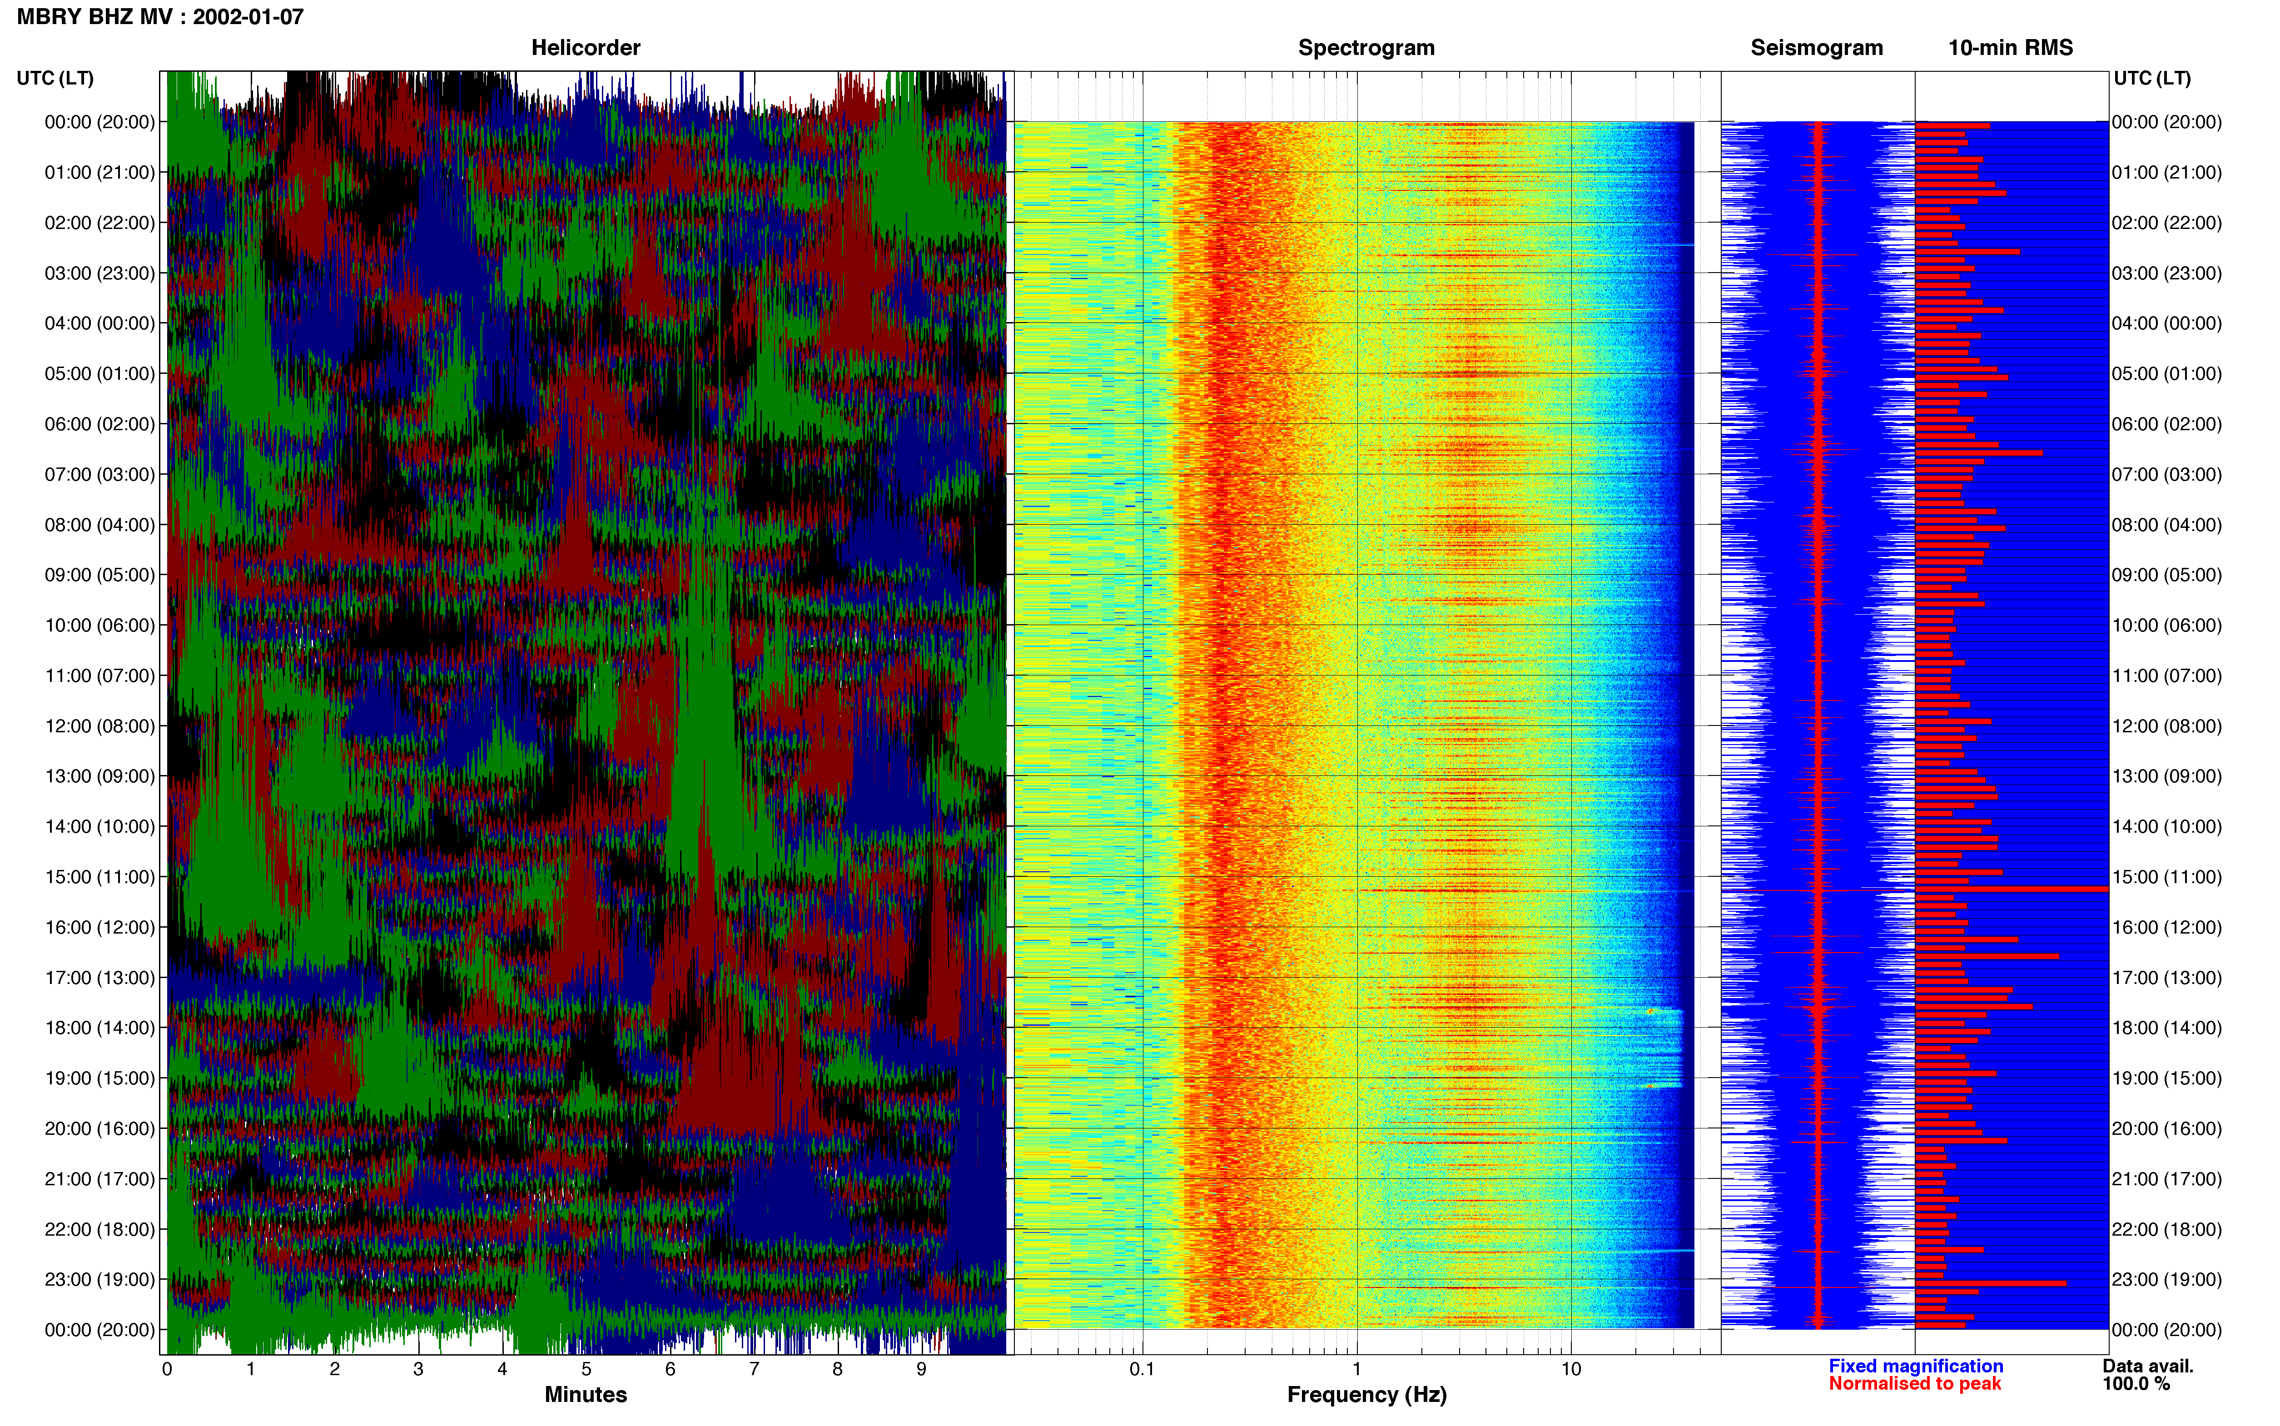Viewport: 2280px width, 1426px height.
Task: Select left-axis time label '11:00 (07:00)'
Action: point(100,675)
